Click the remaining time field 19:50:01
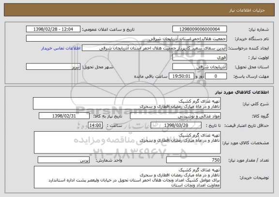The height and width of the screenshot is (197, 279). tap(181, 76)
